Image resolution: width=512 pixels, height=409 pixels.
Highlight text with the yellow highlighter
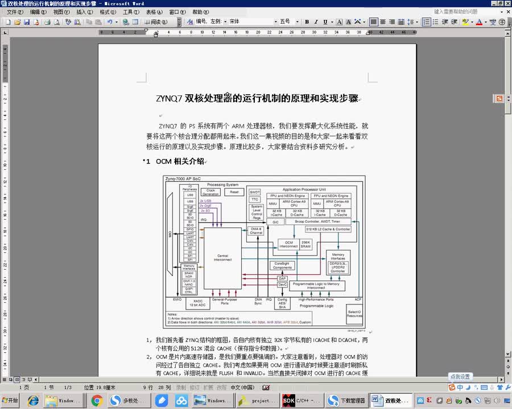465,22
